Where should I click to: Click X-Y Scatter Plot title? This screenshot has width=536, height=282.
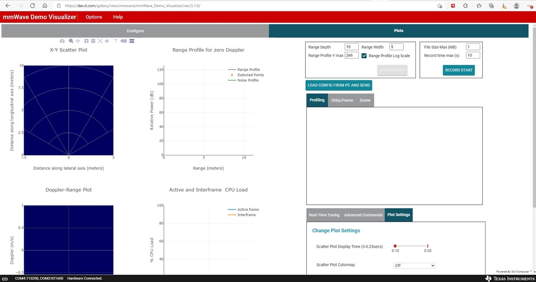68,50
